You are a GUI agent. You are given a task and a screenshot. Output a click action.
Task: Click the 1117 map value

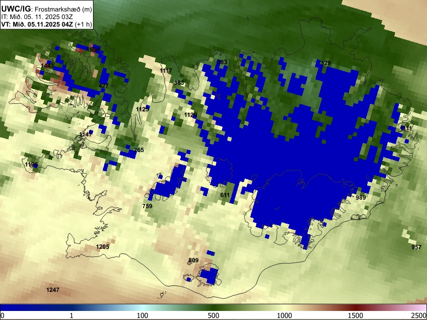(166, 71)
